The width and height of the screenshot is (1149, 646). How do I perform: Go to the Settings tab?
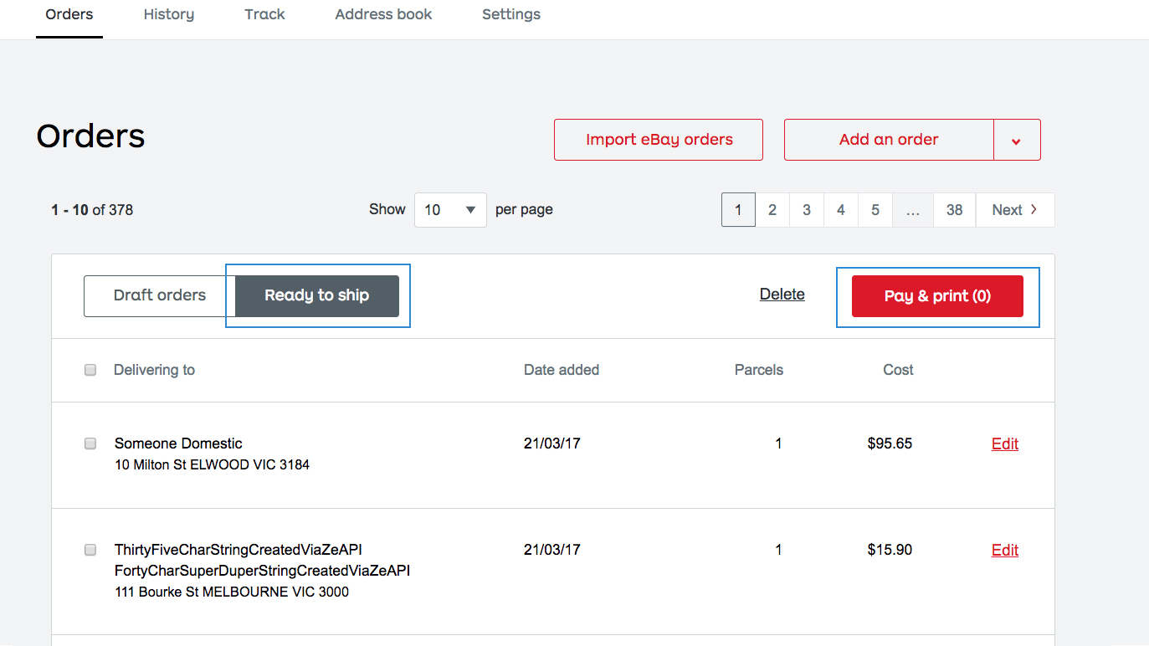point(510,15)
